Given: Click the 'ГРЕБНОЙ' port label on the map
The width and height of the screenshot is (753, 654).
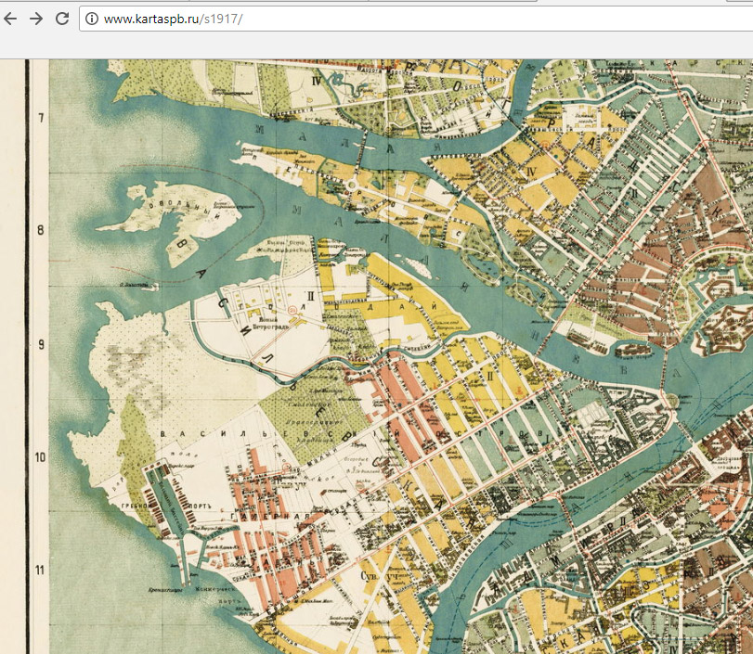Looking at the screenshot, I should point(136,506).
